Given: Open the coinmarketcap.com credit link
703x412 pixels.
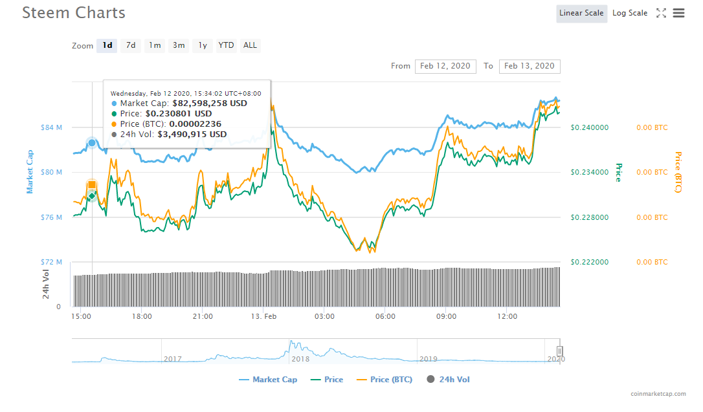Looking at the screenshot, I should click(658, 394).
